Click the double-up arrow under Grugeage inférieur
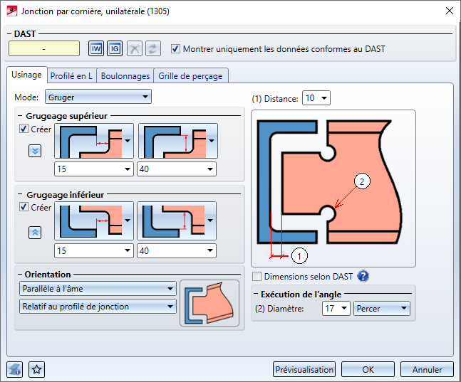Image resolution: width=461 pixels, height=382 pixels. coord(34,232)
